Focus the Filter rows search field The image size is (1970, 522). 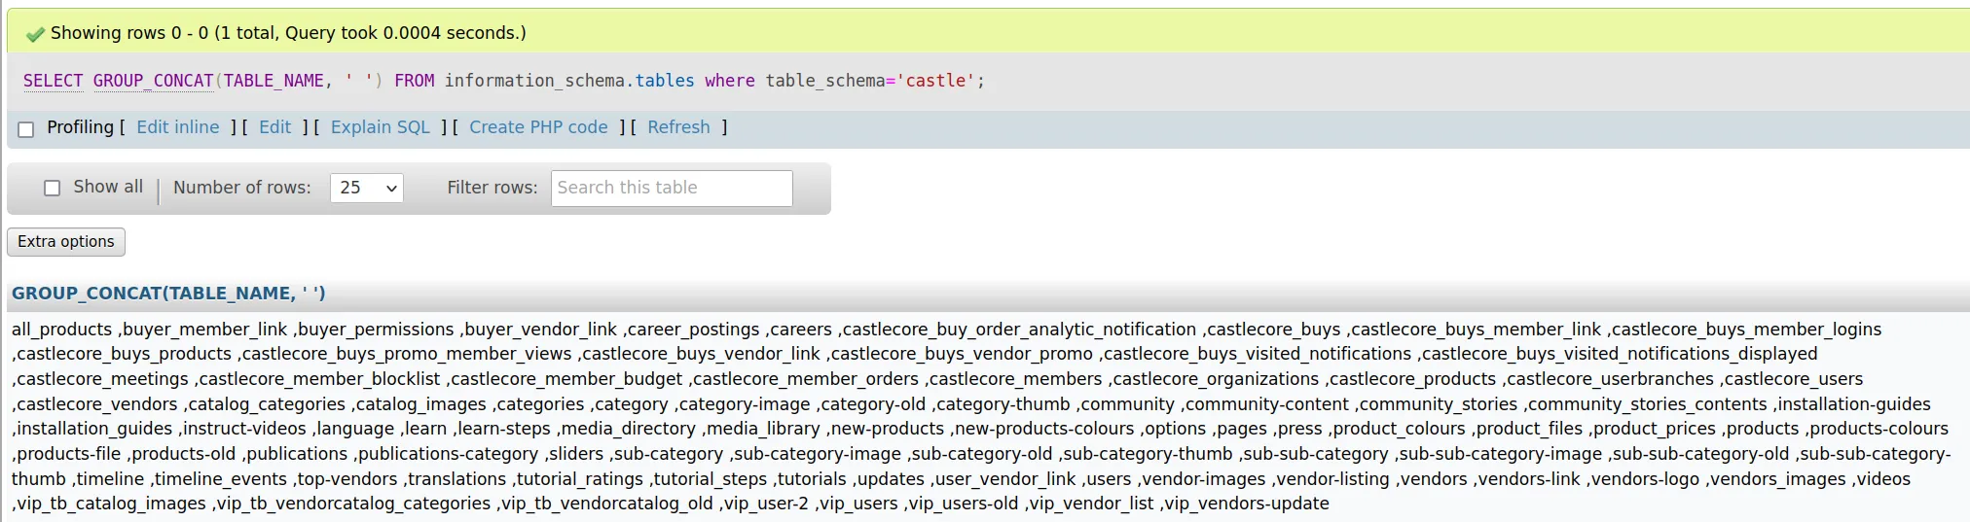coord(672,188)
